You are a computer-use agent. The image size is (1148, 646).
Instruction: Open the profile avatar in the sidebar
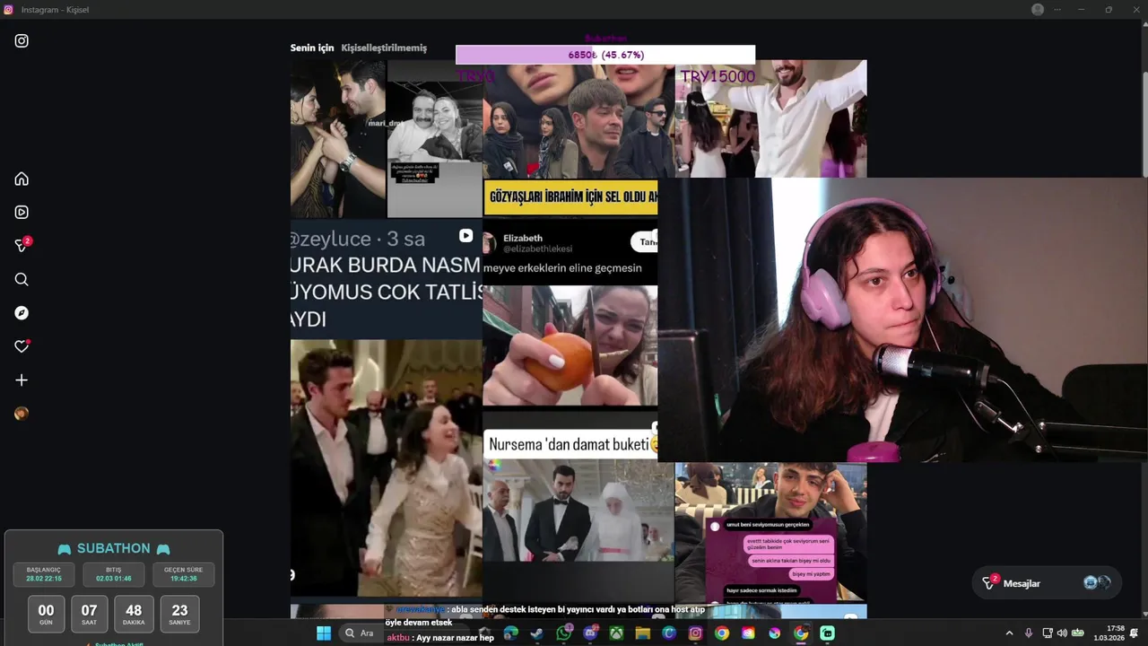[x=22, y=414]
